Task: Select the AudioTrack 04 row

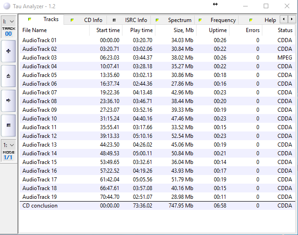Action: (x=157, y=66)
